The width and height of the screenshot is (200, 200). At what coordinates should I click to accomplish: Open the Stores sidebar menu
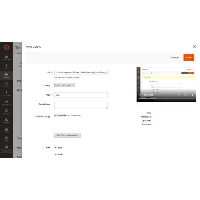click(6, 130)
